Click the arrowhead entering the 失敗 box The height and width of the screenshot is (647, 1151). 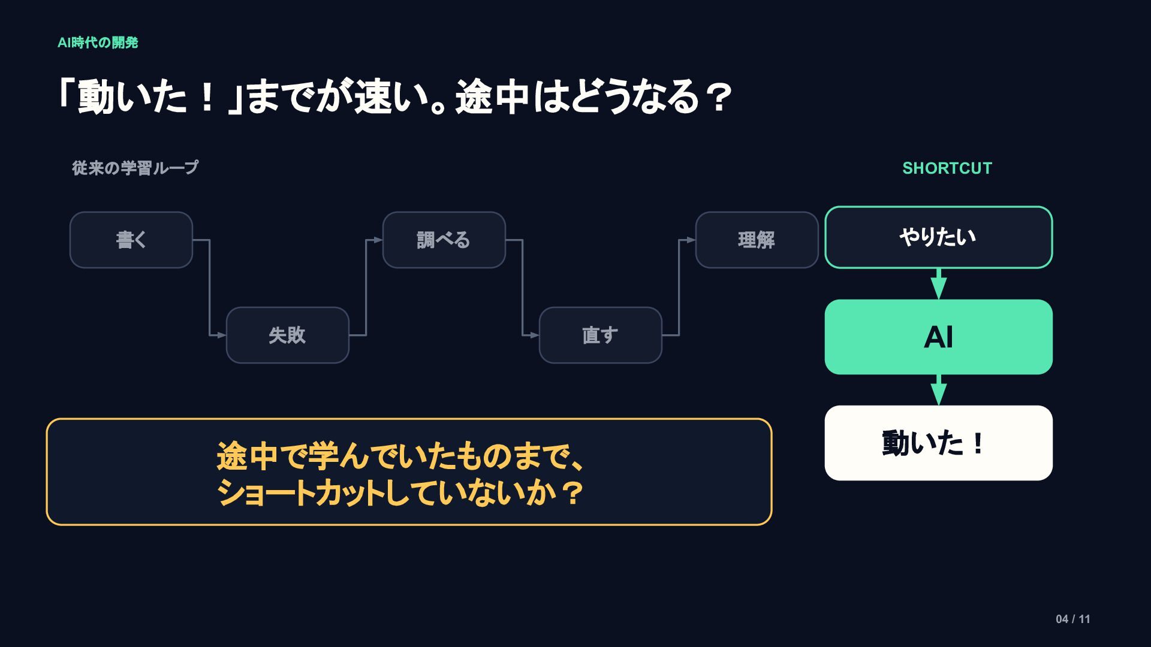pyautogui.click(x=222, y=335)
